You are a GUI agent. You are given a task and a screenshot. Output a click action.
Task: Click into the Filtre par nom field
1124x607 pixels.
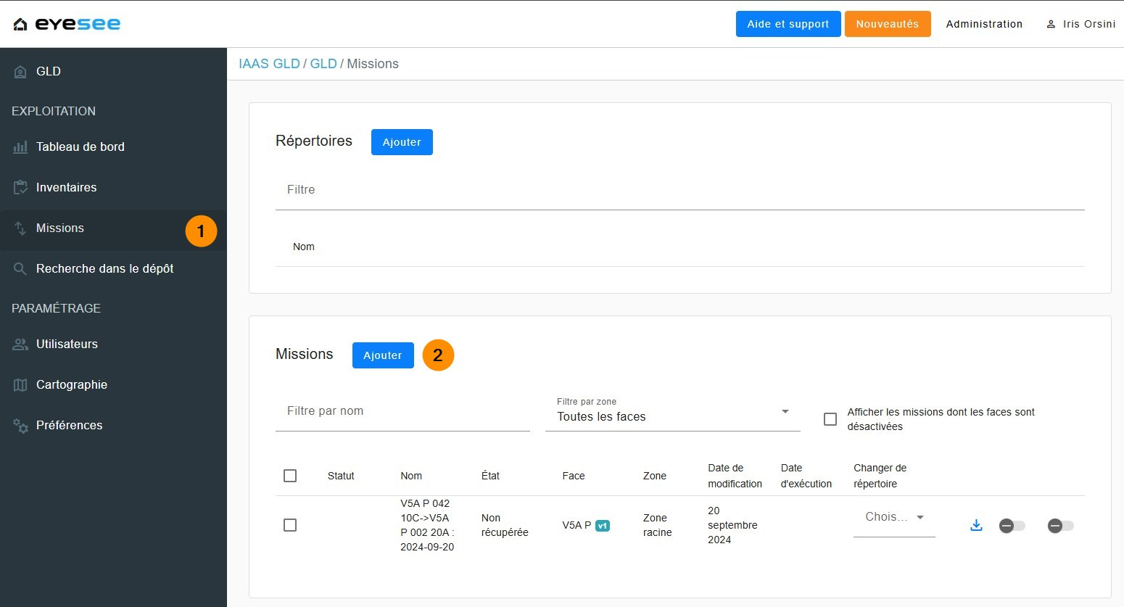[402, 411]
